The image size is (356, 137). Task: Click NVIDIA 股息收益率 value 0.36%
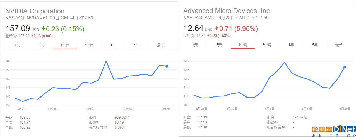point(120,127)
